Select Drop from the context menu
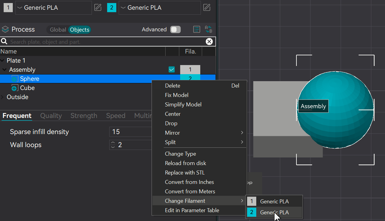Viewport: 385px width, 221px height. [x=199, y=123]
